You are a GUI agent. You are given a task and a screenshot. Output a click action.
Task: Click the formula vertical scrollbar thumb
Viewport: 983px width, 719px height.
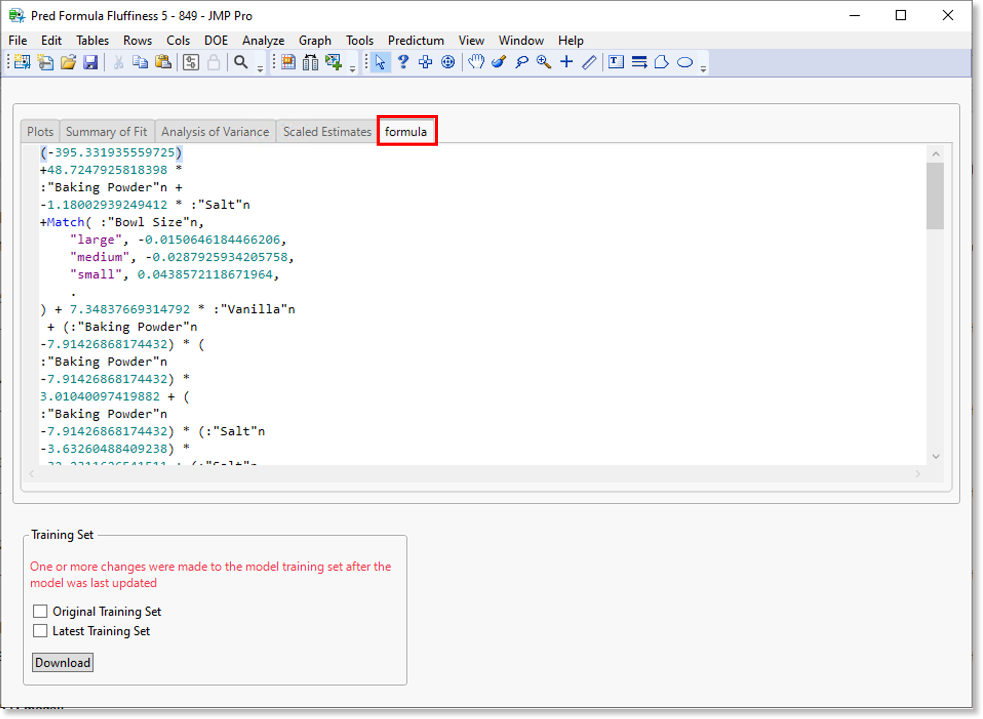(935, 196)
